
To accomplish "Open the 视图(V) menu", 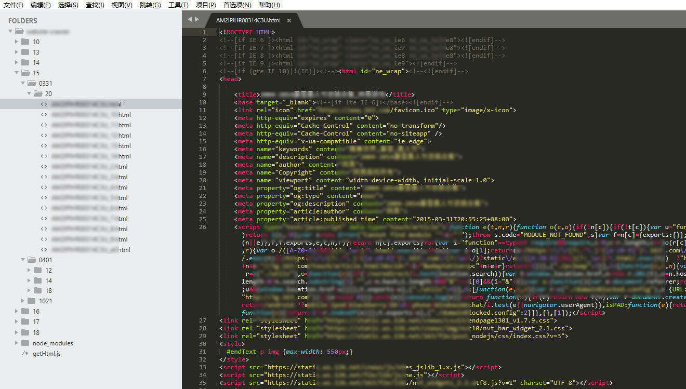I will tap(122, 5).
